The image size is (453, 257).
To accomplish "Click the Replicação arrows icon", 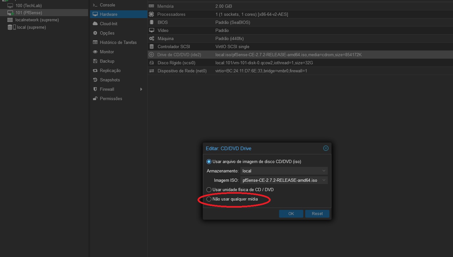I will [95, 70].
